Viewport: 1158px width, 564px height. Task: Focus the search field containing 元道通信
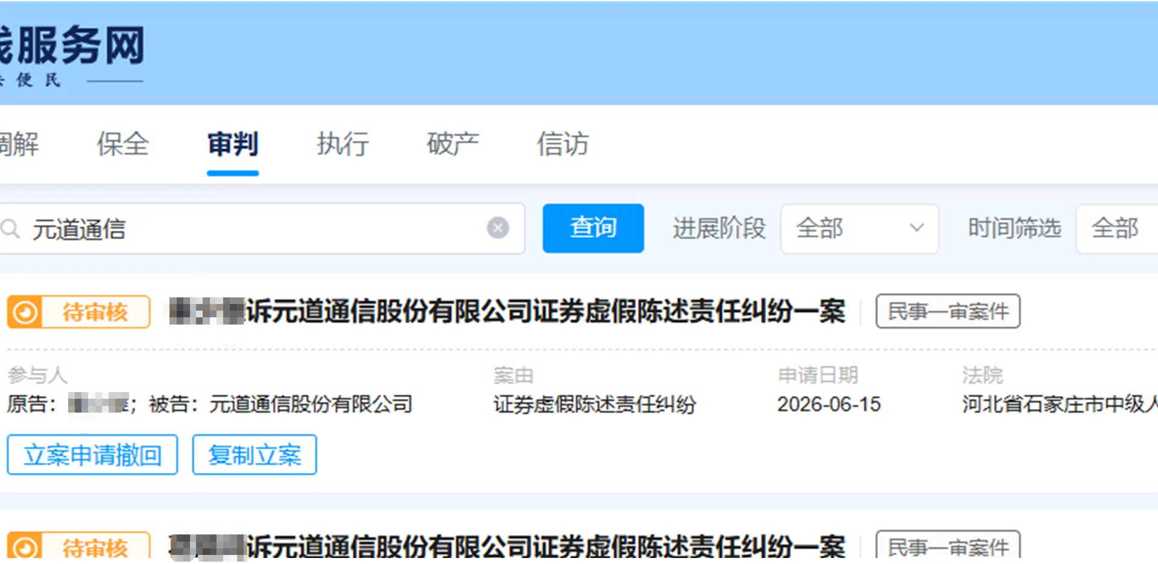261,229
